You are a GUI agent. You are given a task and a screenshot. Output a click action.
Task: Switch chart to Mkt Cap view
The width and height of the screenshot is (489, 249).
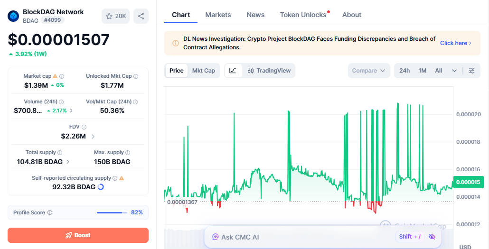click(204, 71)
